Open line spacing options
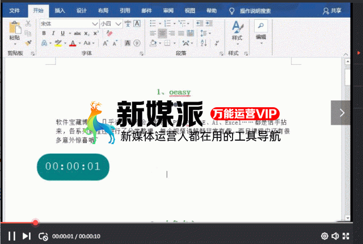This screenshot has height=244, width=363. click(204, 33)
